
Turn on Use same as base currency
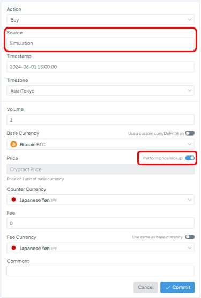point(190,237)
